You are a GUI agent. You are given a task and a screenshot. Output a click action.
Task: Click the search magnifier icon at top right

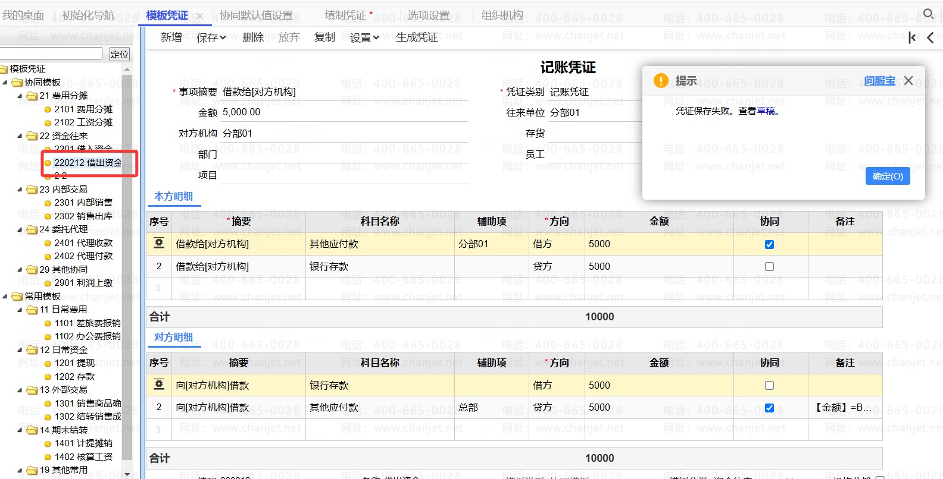coord(928,14)
